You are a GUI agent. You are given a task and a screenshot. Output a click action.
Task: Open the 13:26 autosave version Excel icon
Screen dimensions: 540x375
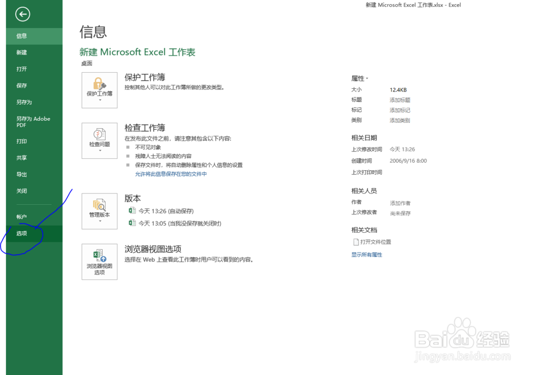[x=132, y=210]
